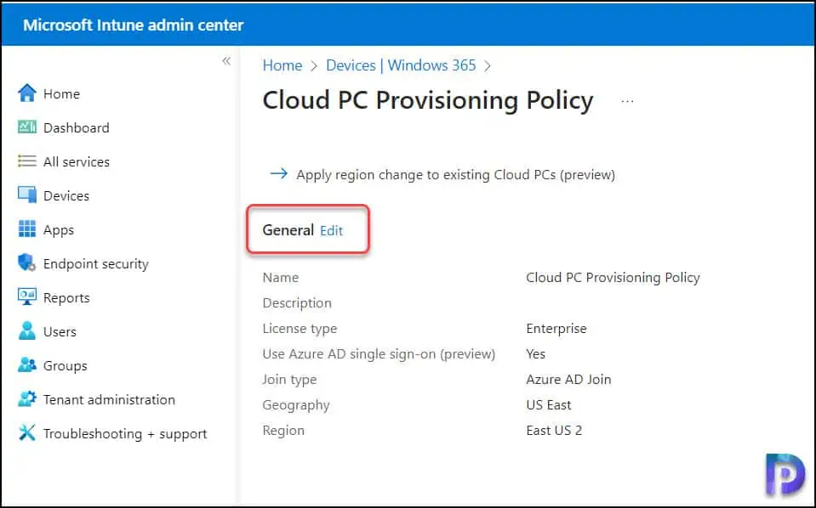
Task: Click the Apps grid icon
Action: (x=27, y=229)
